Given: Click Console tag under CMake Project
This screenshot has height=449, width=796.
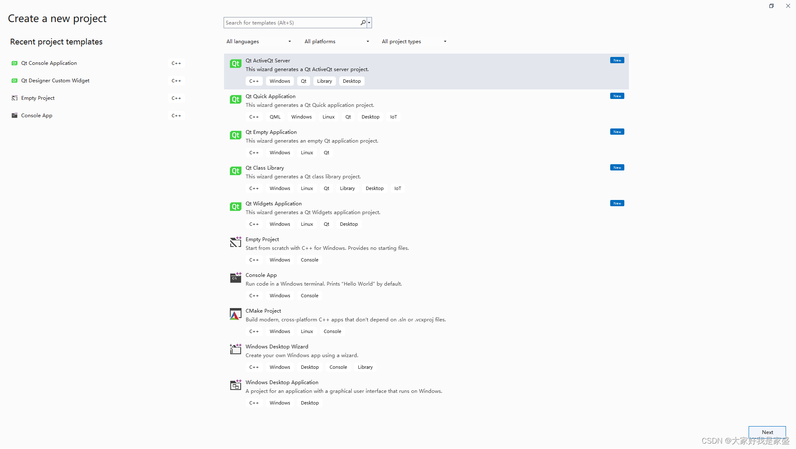Looking at the screenshot, I should 332,331.
